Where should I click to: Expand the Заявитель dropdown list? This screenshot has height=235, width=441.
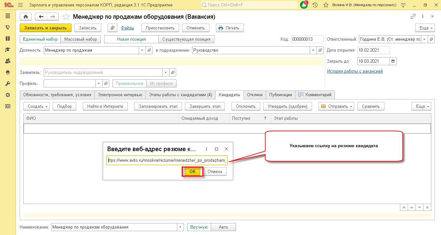(x=166, y=73)
